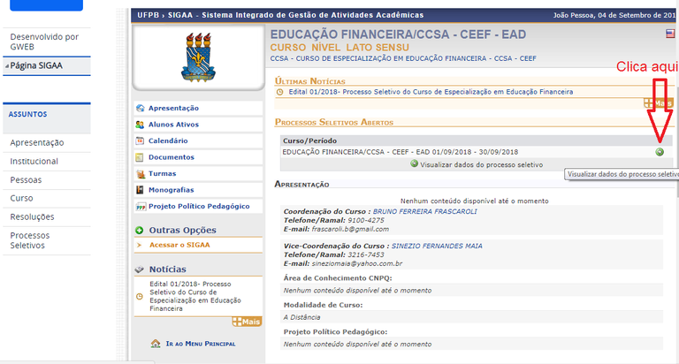Click the green plus icon beside Outras Opções
Viewport: 679px width, 364px height.
140,231
